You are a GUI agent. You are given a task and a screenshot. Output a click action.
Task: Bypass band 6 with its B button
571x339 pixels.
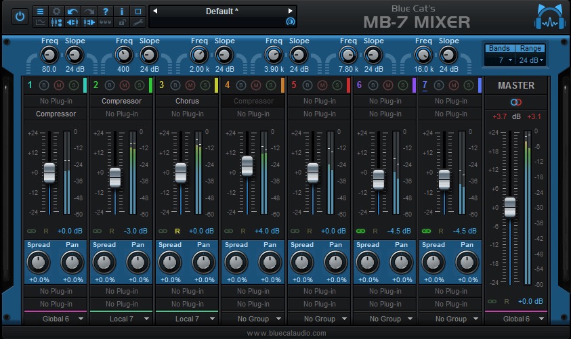373,85
